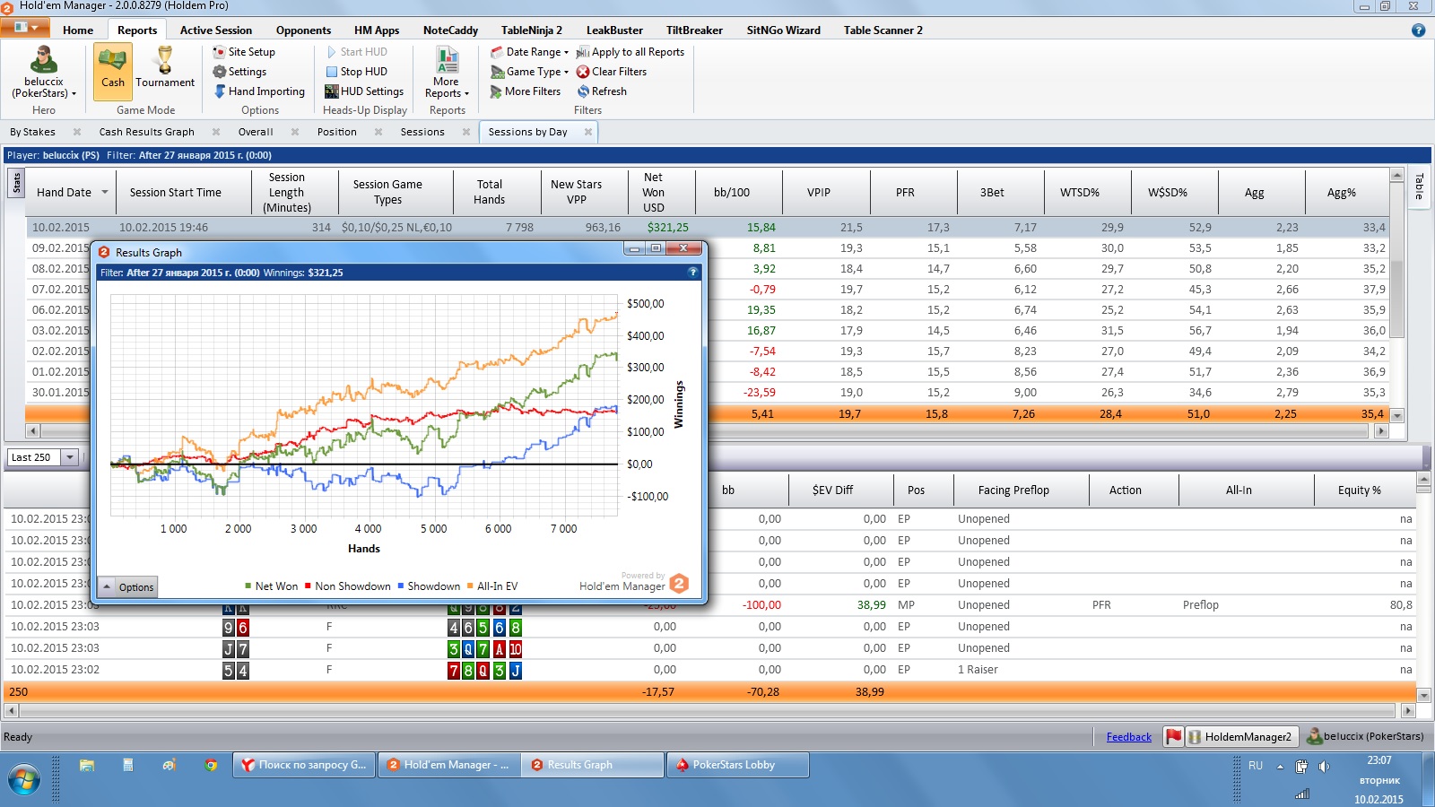Toggle the All-In EV series in legend

click(492, 586)
